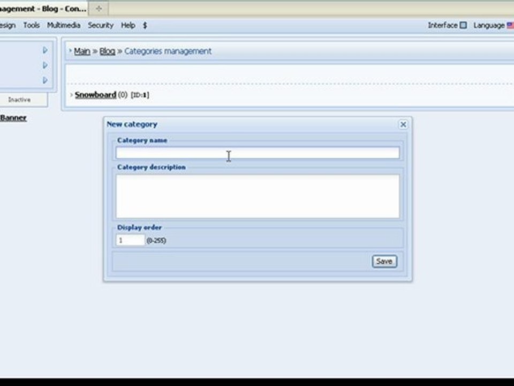Focus the Category description text area
The image size is (514, 386).
point(258,196)
